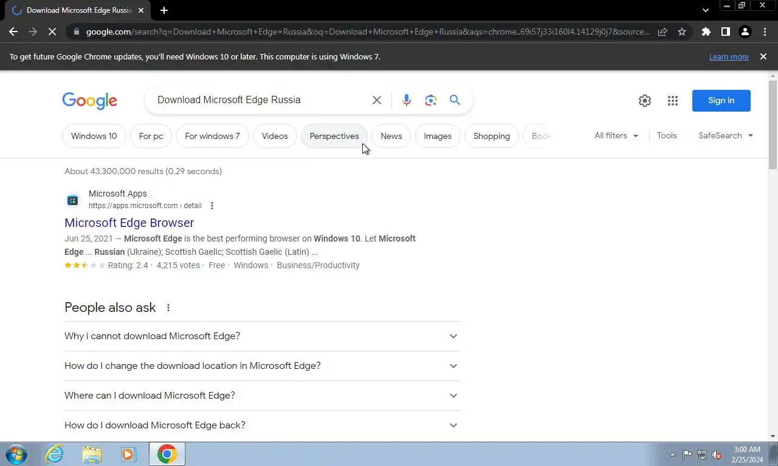Bookmark this page with the star icon
This screenshot has height=466, width=778.
coord(682,32)
